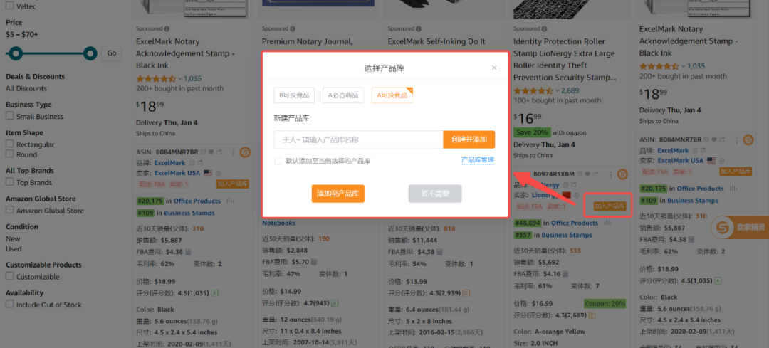The width and height of the screenshot is (769, 348).
Task: Copy the LioNergy brand name via copy icon
Action: click(x=565, y=185)
